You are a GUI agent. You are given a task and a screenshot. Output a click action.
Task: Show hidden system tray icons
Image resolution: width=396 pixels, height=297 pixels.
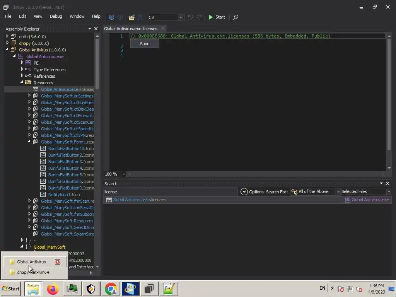click(x=332, y=288)
